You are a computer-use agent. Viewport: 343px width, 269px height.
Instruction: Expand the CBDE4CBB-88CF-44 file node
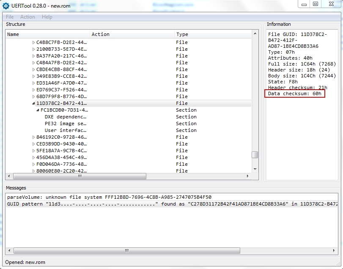click(x=33, y=69)
